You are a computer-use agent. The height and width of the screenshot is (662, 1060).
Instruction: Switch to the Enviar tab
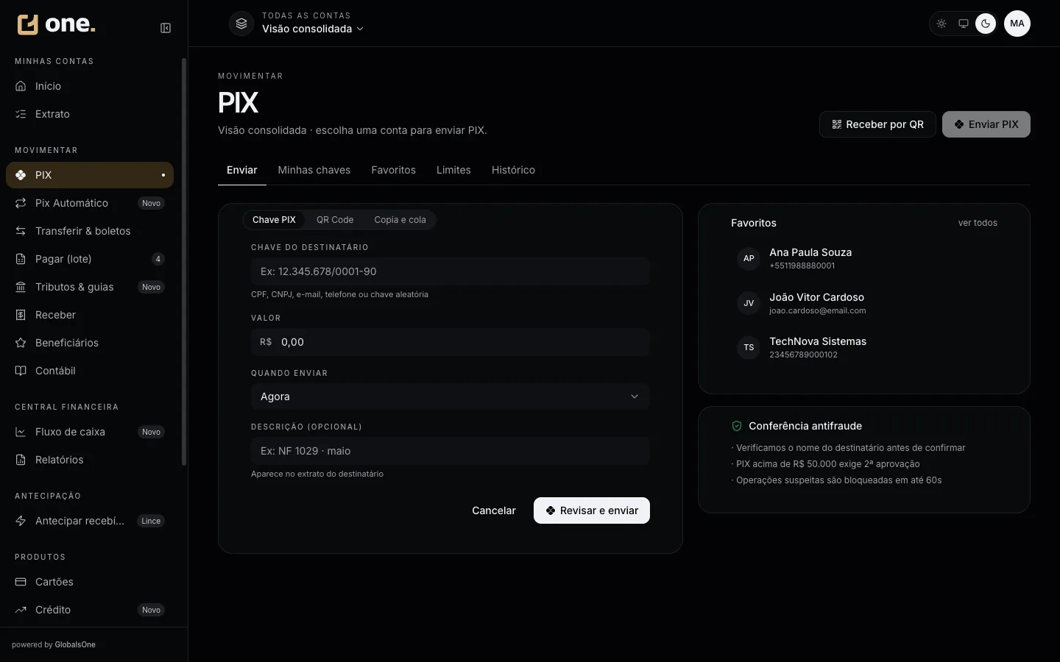coord(242,170)
